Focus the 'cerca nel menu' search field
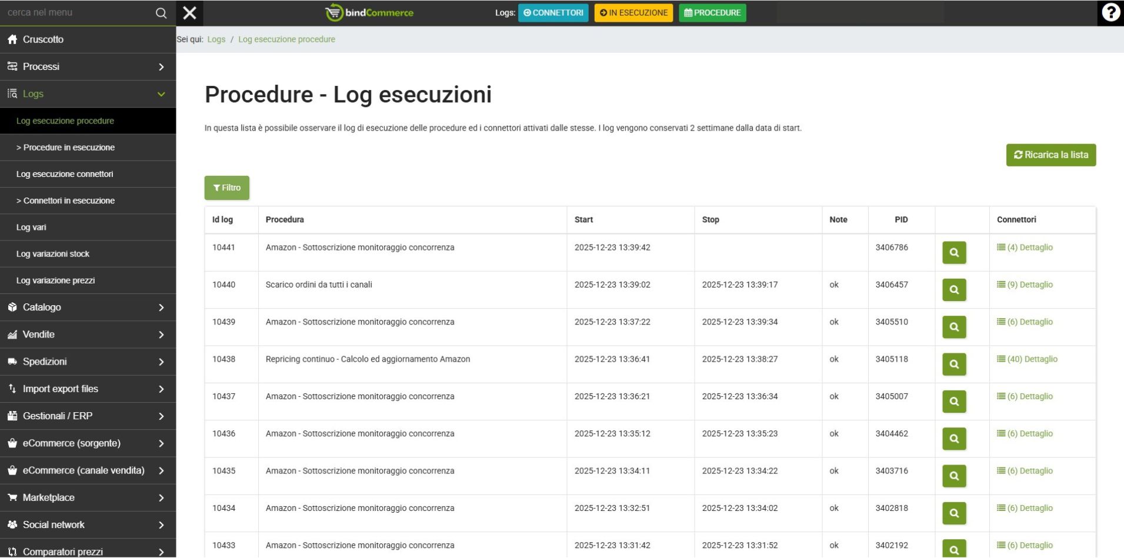The image size is (1124, 558). tap(76, 13)
